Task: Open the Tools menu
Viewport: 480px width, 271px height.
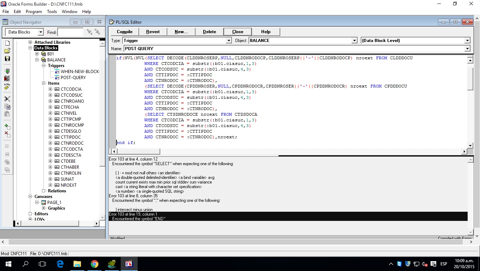Action: [52, 12]
